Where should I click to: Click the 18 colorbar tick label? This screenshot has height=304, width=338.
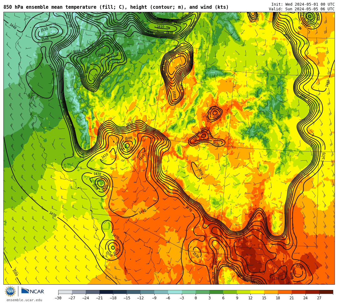pos(278,298)
